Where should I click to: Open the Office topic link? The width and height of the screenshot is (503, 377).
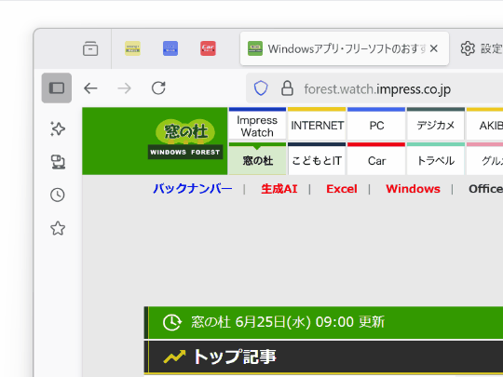tap(485, 188)
